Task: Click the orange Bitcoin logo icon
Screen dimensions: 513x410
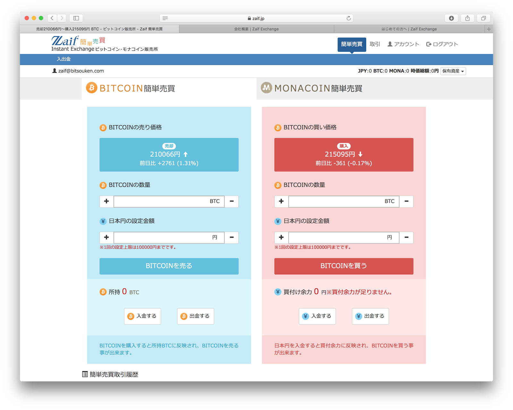Action: click(x=91, y=88)
